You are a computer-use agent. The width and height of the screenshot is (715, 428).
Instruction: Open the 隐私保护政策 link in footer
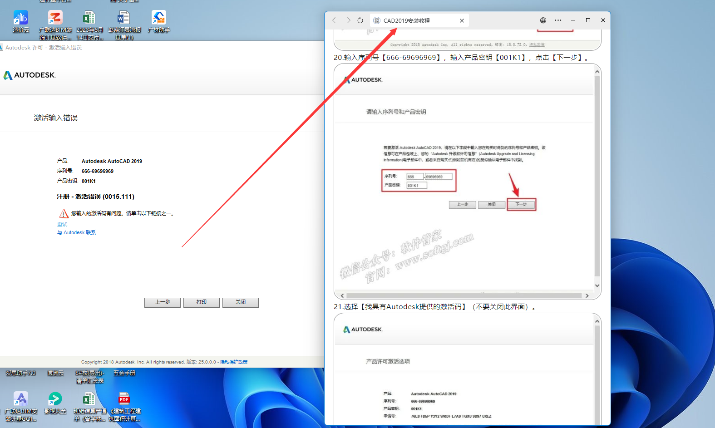tap(234, 362)
